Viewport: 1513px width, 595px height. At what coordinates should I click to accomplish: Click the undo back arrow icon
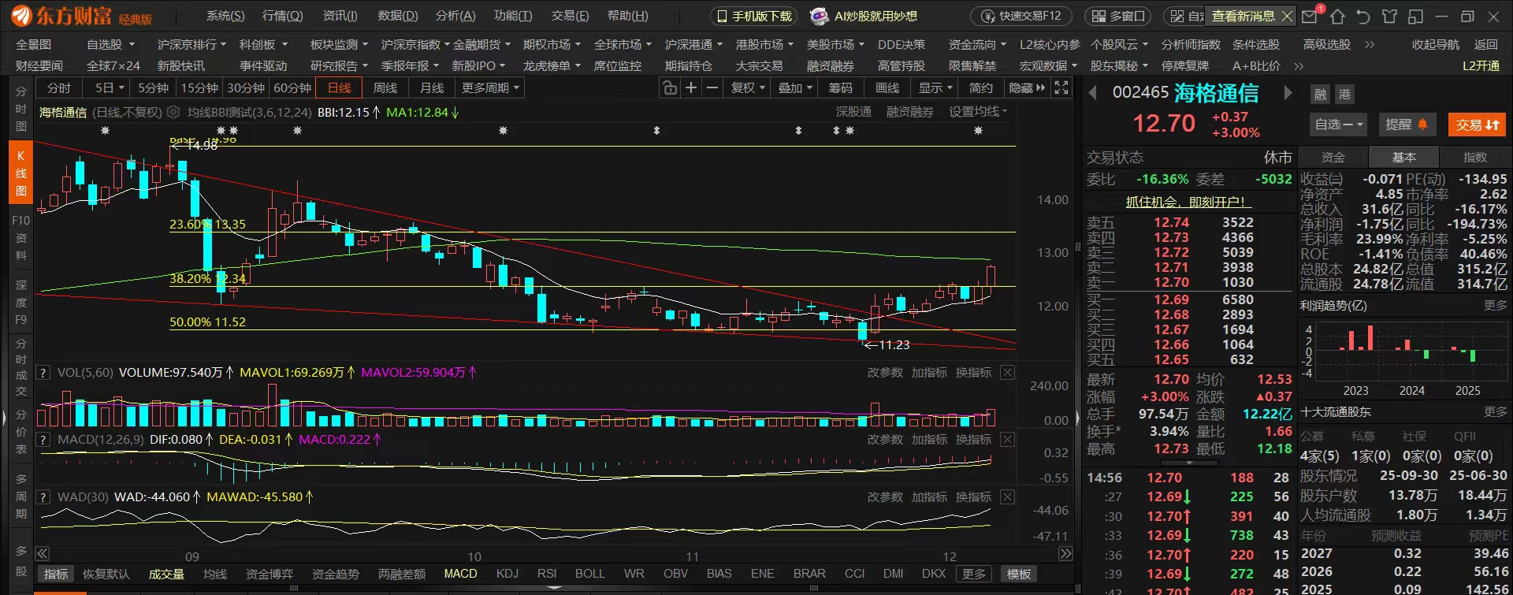1363,16
